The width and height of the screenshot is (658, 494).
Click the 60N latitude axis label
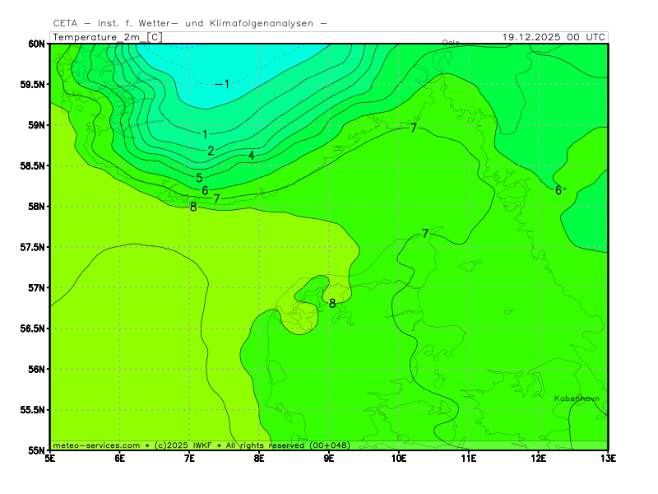click(36, 44)
